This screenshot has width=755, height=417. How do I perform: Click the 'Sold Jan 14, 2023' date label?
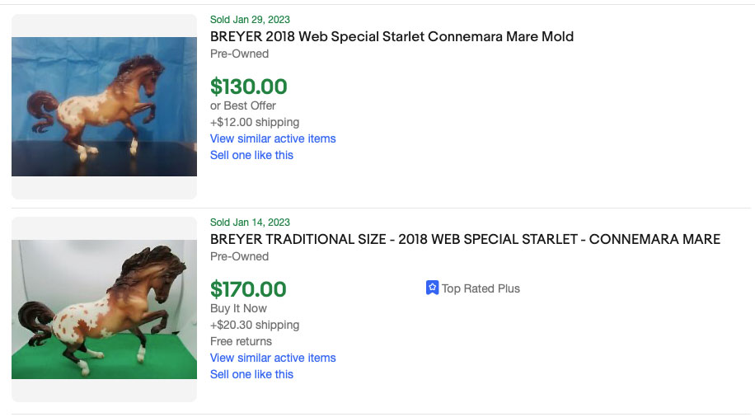point(250,223)
